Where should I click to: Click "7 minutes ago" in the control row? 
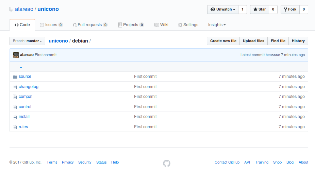pyautogui.click(x=292, y=107)
